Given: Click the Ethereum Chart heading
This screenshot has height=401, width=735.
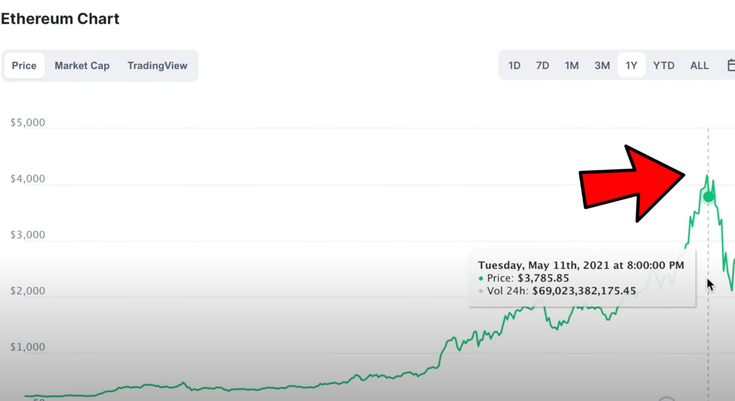Looking at the screenshot, I should pyautogui.click(x=60, y=19).
